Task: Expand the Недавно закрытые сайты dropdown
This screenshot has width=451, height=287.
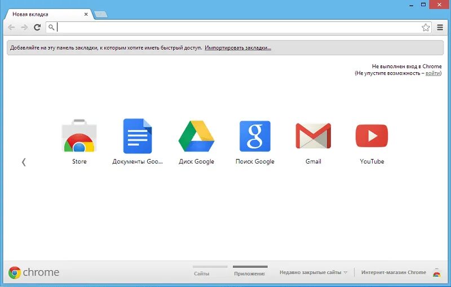Action: (313, 272)
